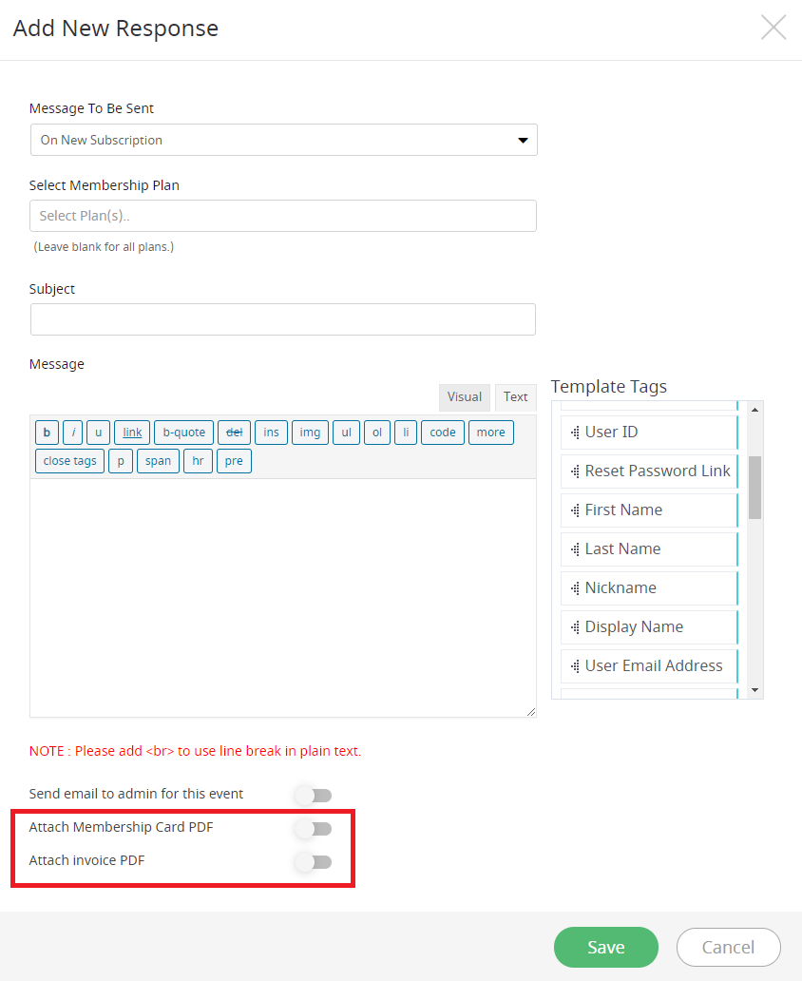Insert a link using the link button
This screenshot has width=802, height=981.
[x=132, y=433]
